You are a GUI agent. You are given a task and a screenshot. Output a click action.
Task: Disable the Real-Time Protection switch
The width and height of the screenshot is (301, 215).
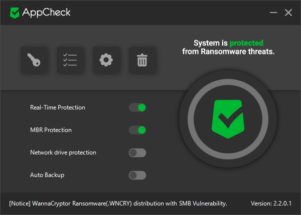click(137, 107)
